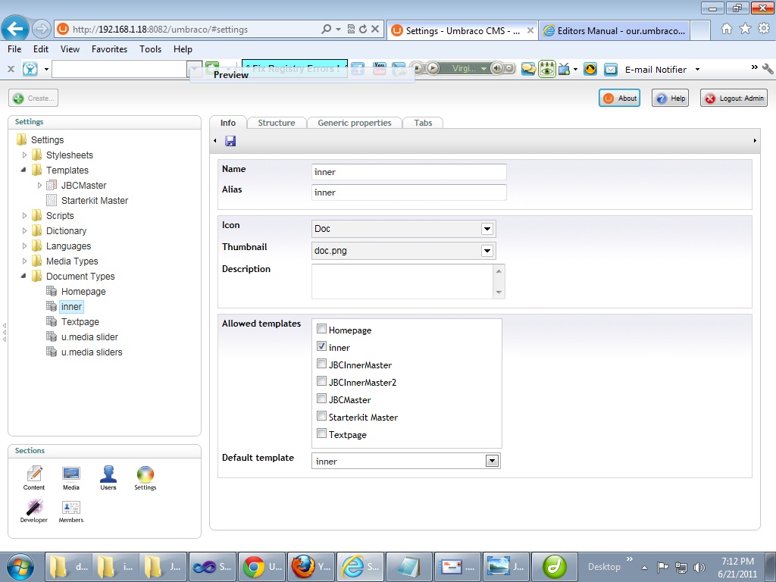
Task: Open the Default template dropdown
Action: click(x=492, y=461)
